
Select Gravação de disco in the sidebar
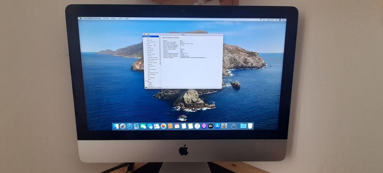[152, 58]
